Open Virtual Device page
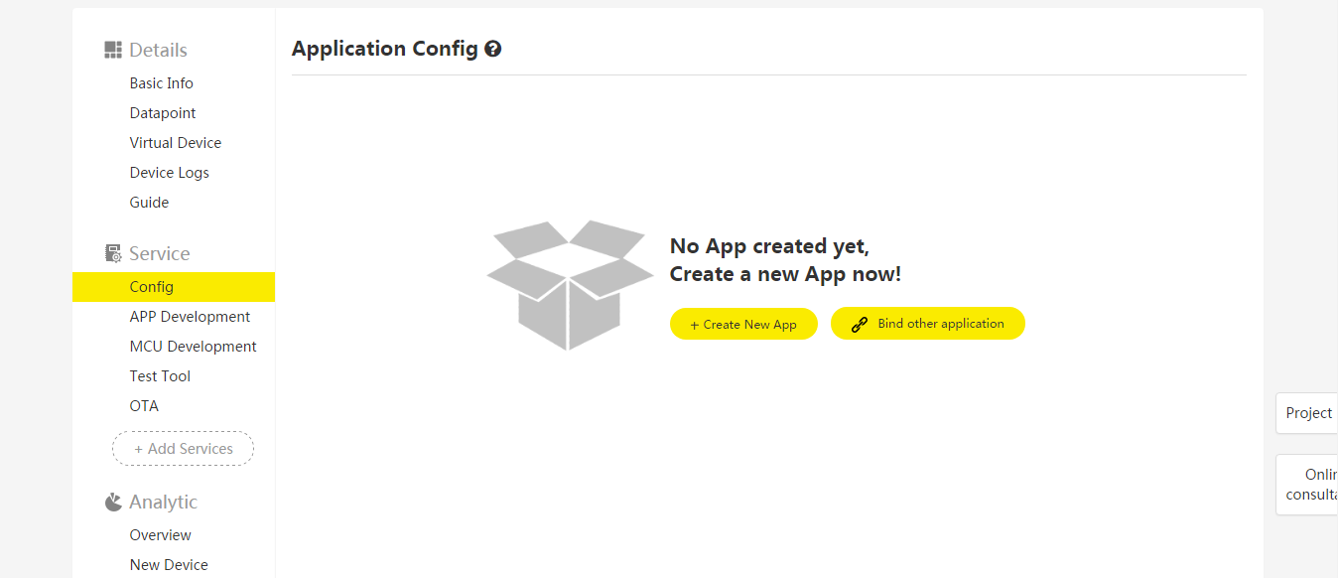The image size is (1338, 578). click(x=175, y=142)
